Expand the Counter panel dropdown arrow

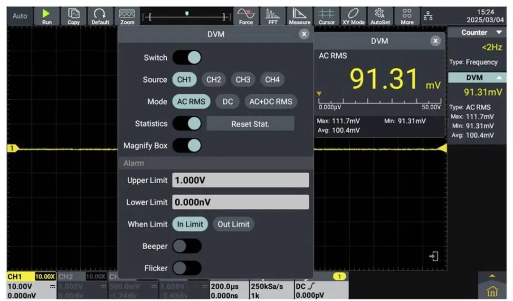tap(499, 32)
